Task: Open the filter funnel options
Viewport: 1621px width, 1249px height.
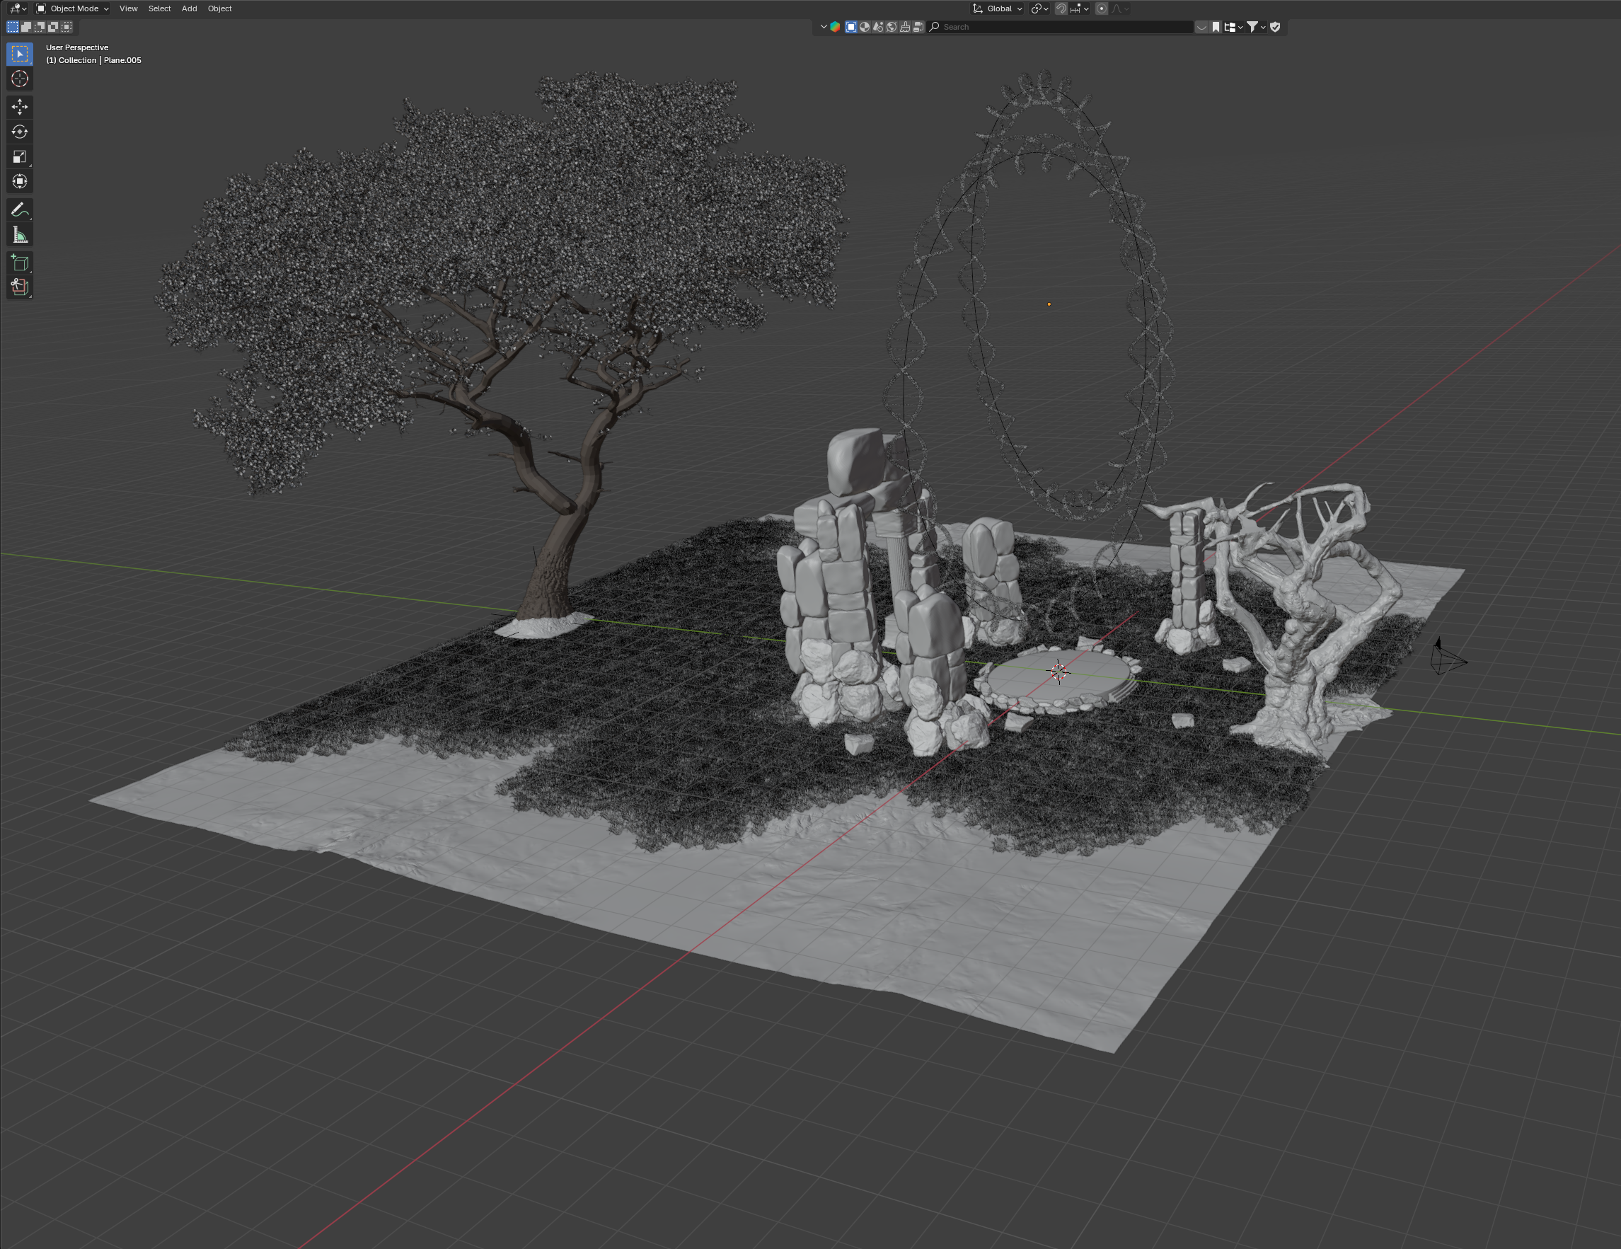Action: 1253,27
